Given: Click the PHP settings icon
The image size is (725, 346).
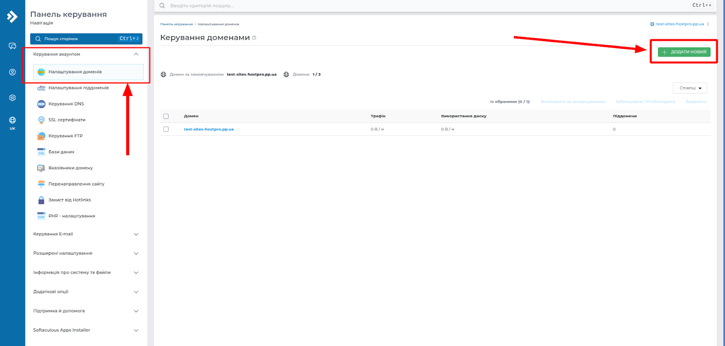Looking at the screenshot, I should click(41, 216).
